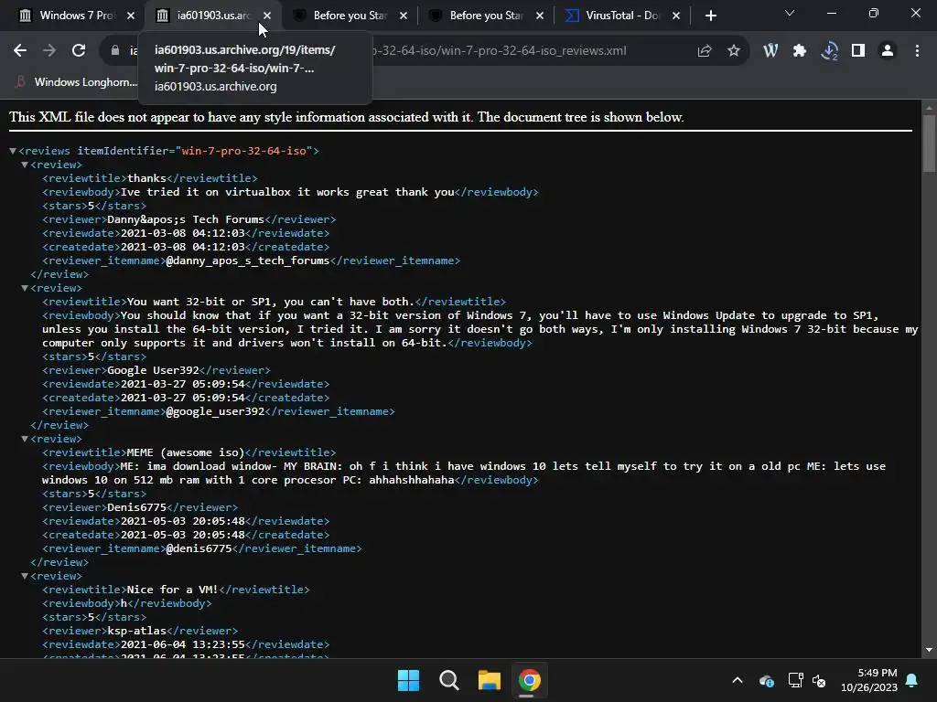
Task: Close the second Before you Start tab
Action: (540, 16)
